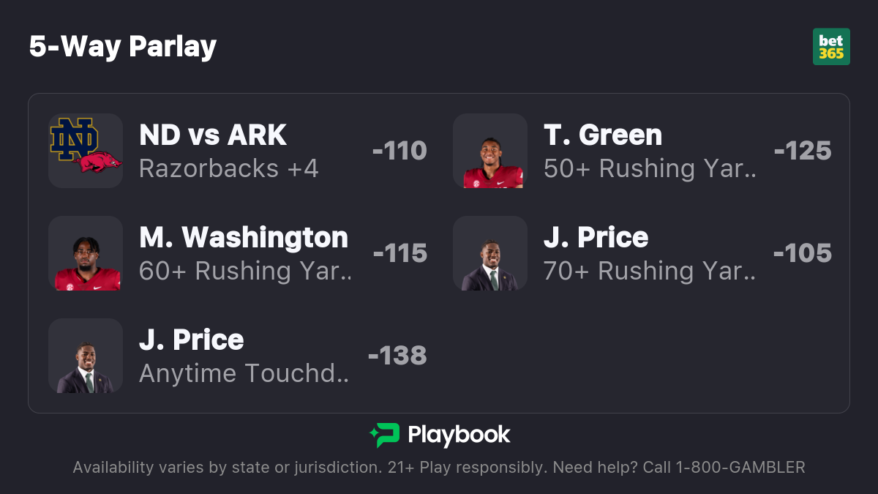
Task: Click J. Price 70+ rushing headshot
Action: tap(490, 253)
